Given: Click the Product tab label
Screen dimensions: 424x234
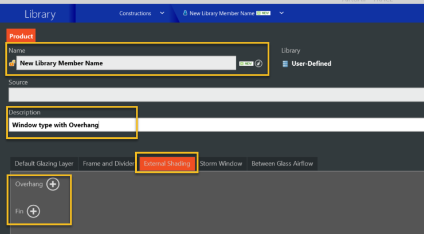Looking at the screenshot, I should click(21, 36).
